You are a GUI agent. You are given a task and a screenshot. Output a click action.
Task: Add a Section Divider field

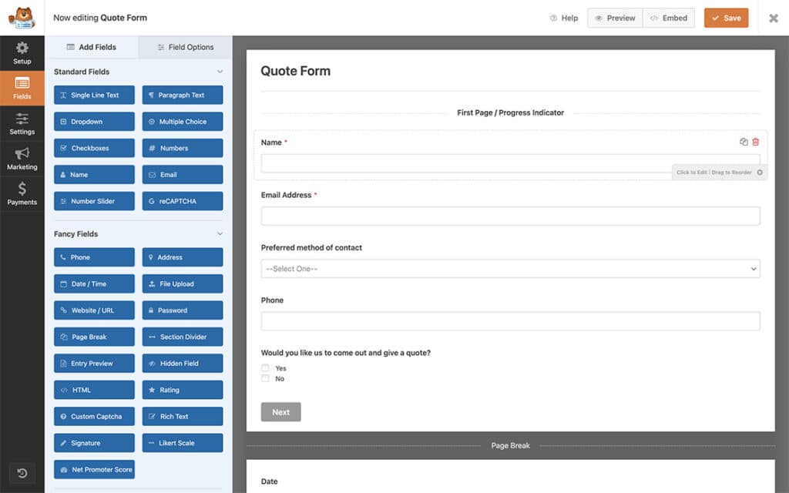coord(182,337)
